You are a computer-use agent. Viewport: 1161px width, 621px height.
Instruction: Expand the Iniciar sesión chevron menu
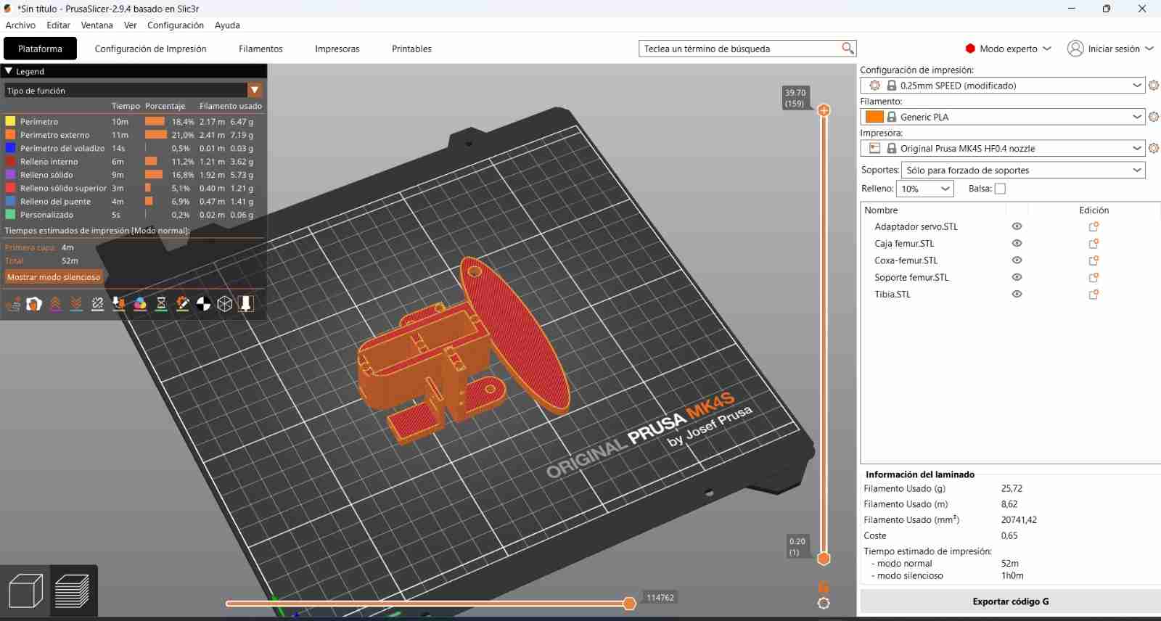[1149, 49]
